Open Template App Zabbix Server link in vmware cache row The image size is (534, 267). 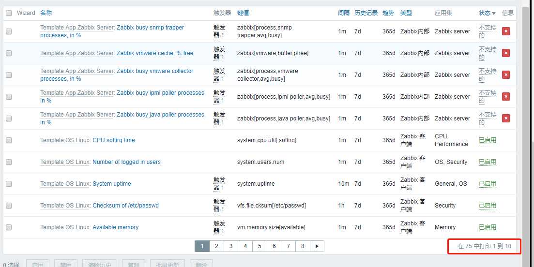77,53
